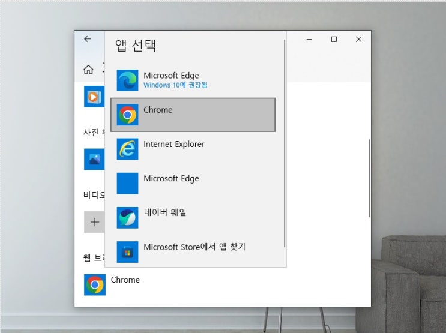
Task: Open the Settings home icon
Action: coord(88,69)
